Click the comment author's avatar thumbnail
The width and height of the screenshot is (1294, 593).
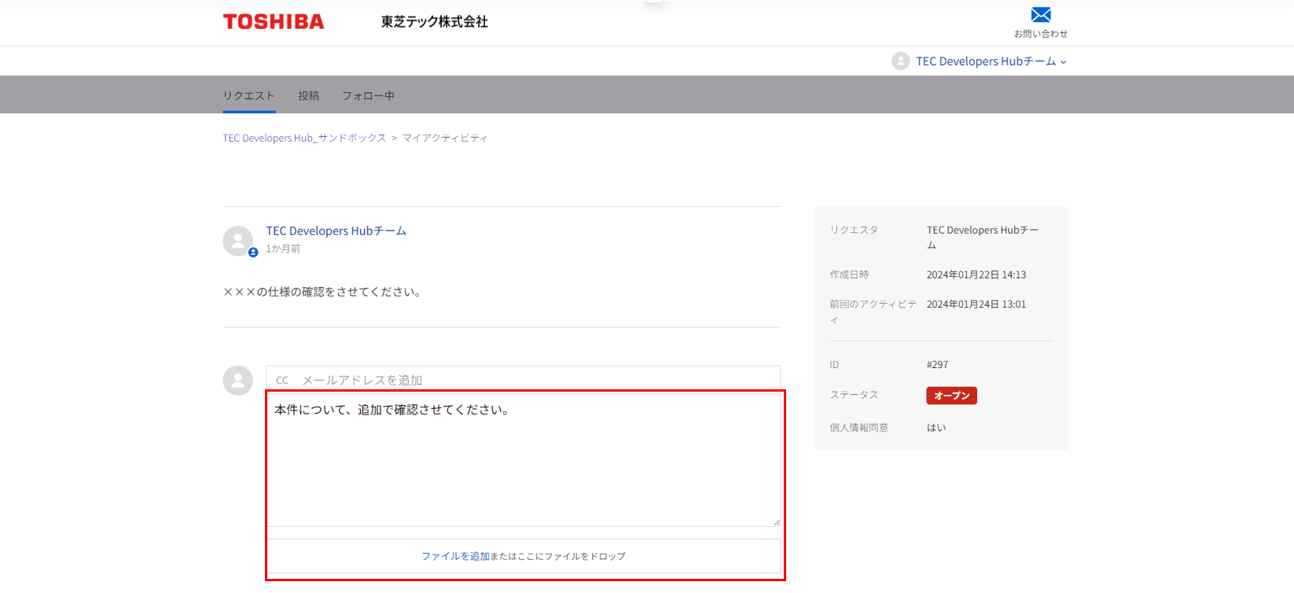click(238, 241)
